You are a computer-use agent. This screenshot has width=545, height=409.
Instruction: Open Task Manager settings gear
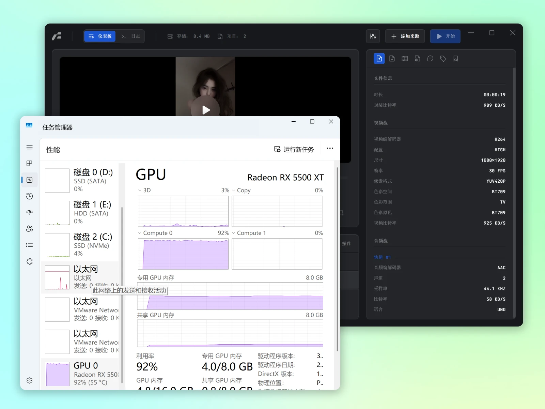pyautogui.click(x=30, y=380)
